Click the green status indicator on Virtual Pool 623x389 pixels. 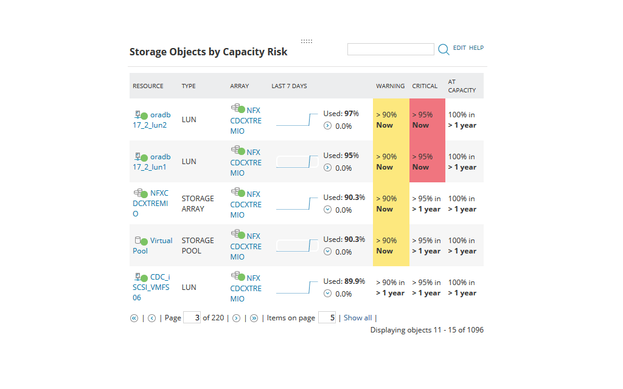pos(145,240)
